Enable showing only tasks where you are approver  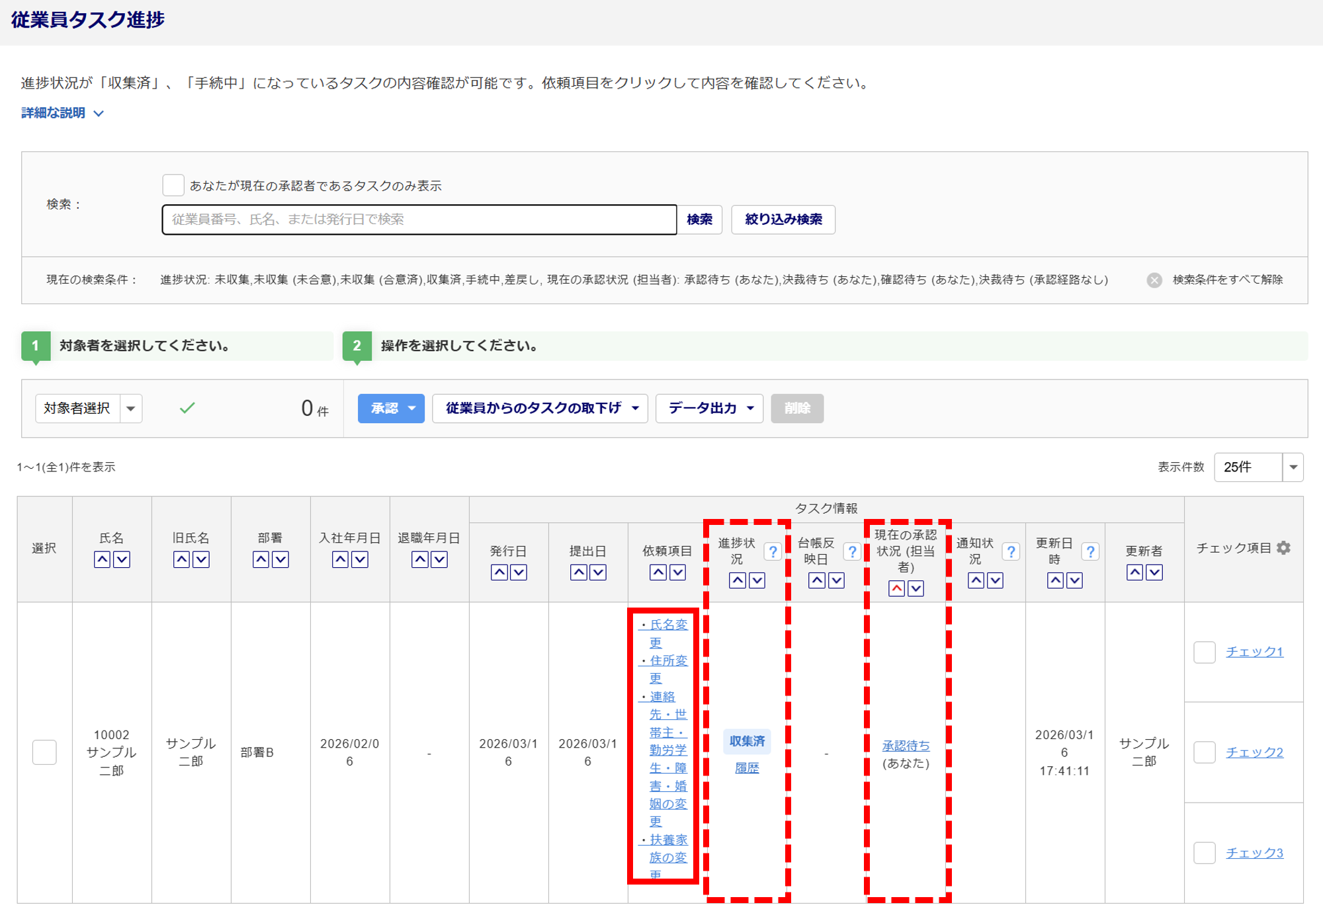173,185
